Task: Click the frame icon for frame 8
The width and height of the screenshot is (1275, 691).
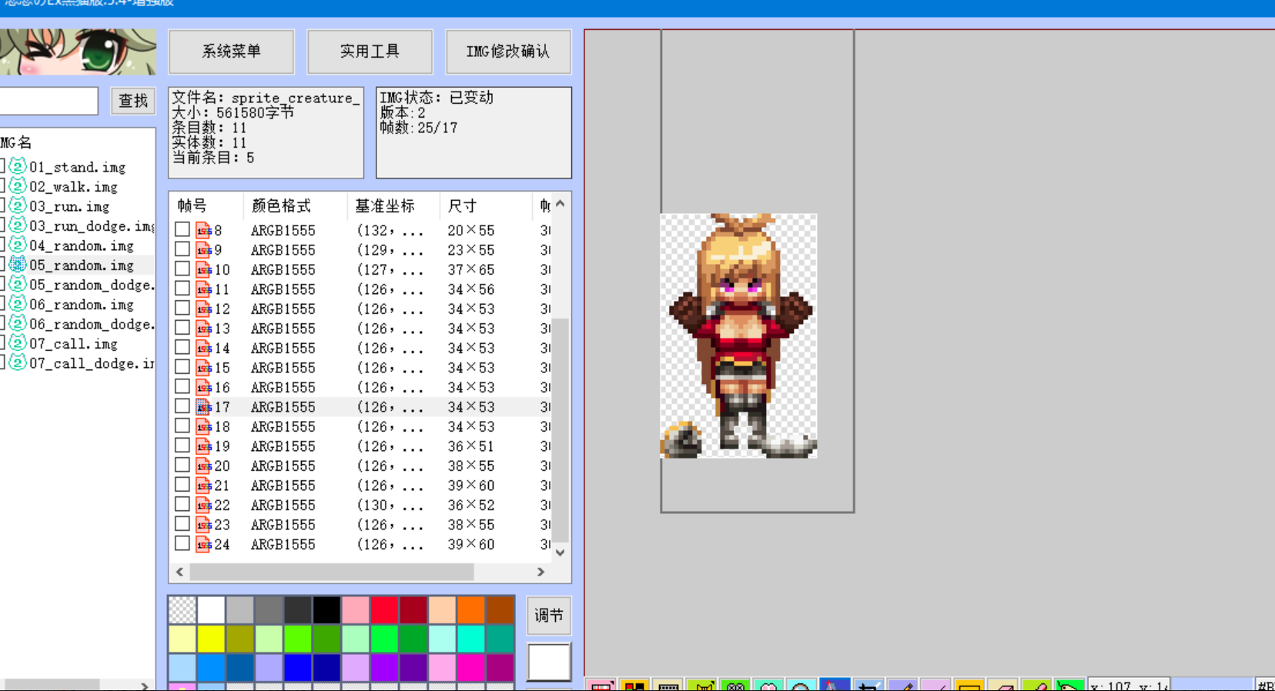Action: pyautogui.click(x=203, y=230)
